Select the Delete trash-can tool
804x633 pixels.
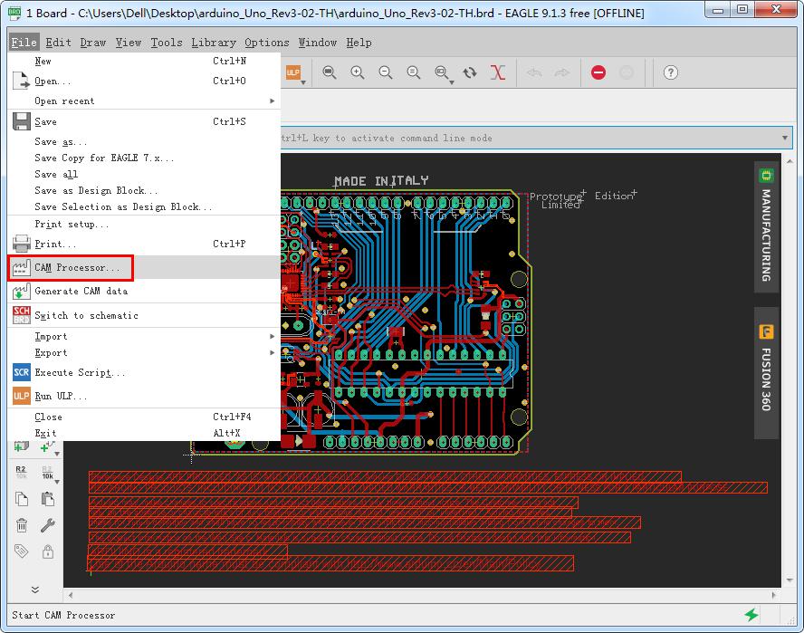[22, 526]
